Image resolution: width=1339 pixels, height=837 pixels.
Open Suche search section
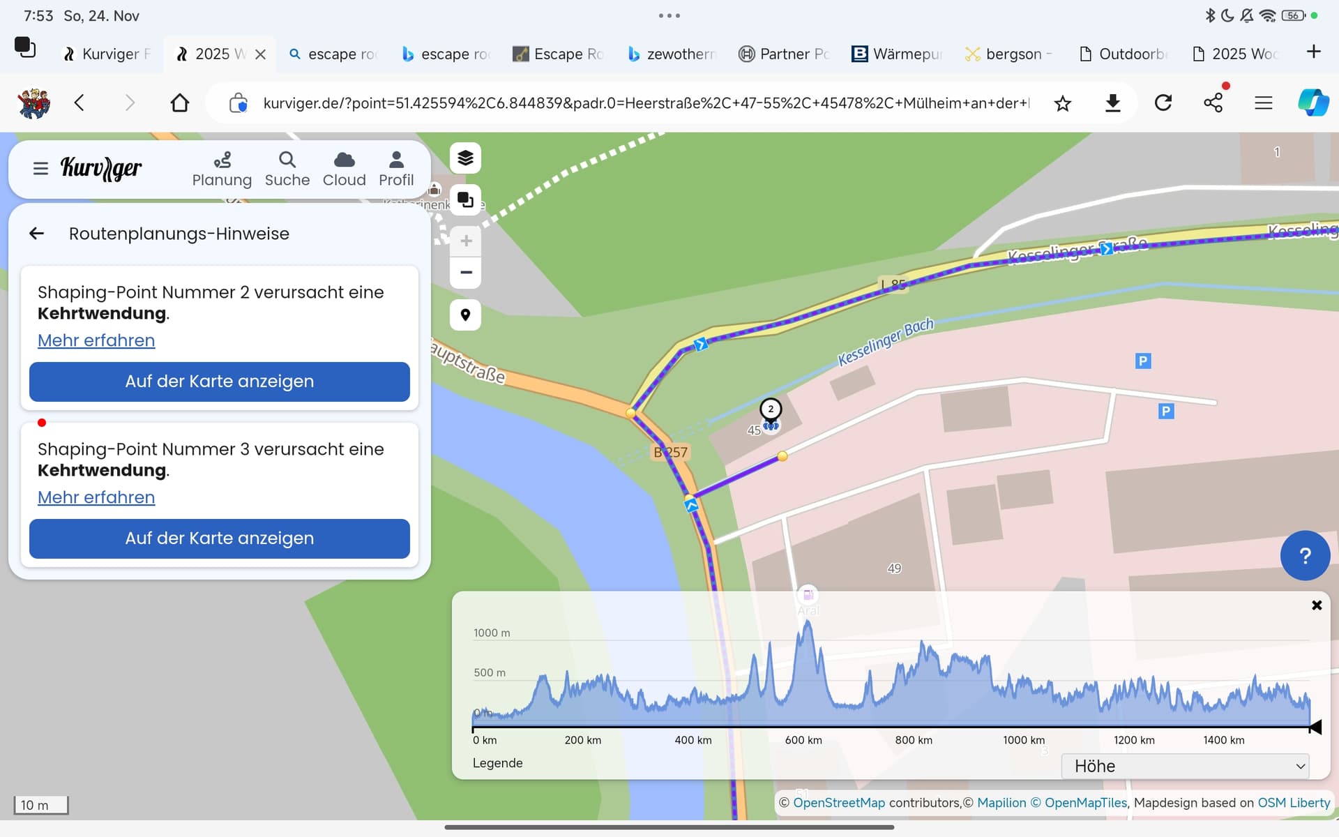click(x=287, y=169)
